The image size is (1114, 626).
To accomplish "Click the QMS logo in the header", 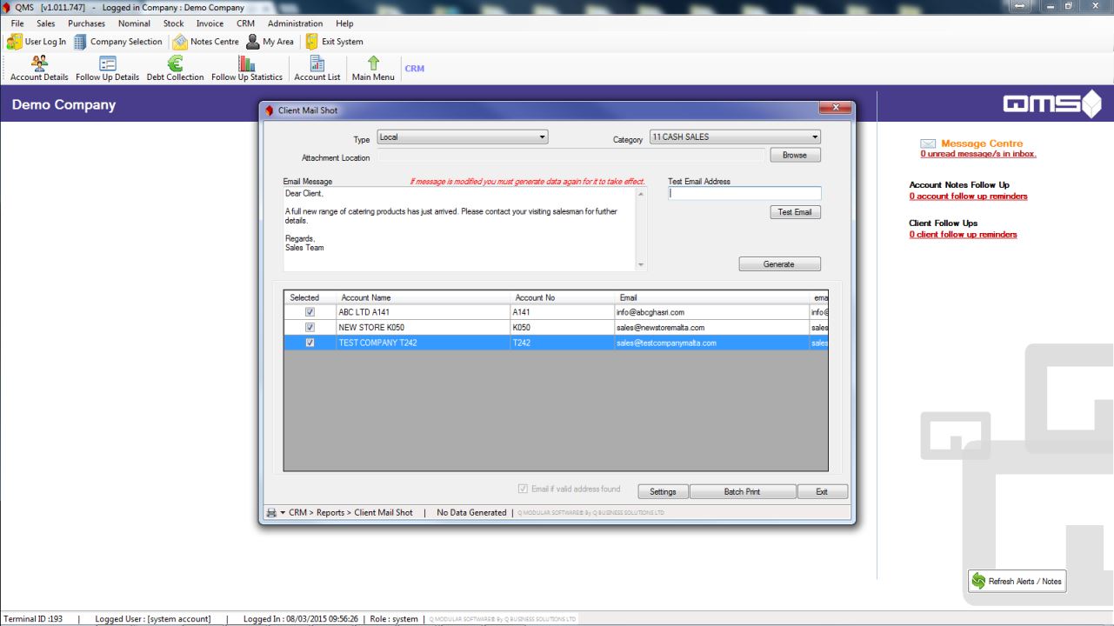I will [1052, 105].
